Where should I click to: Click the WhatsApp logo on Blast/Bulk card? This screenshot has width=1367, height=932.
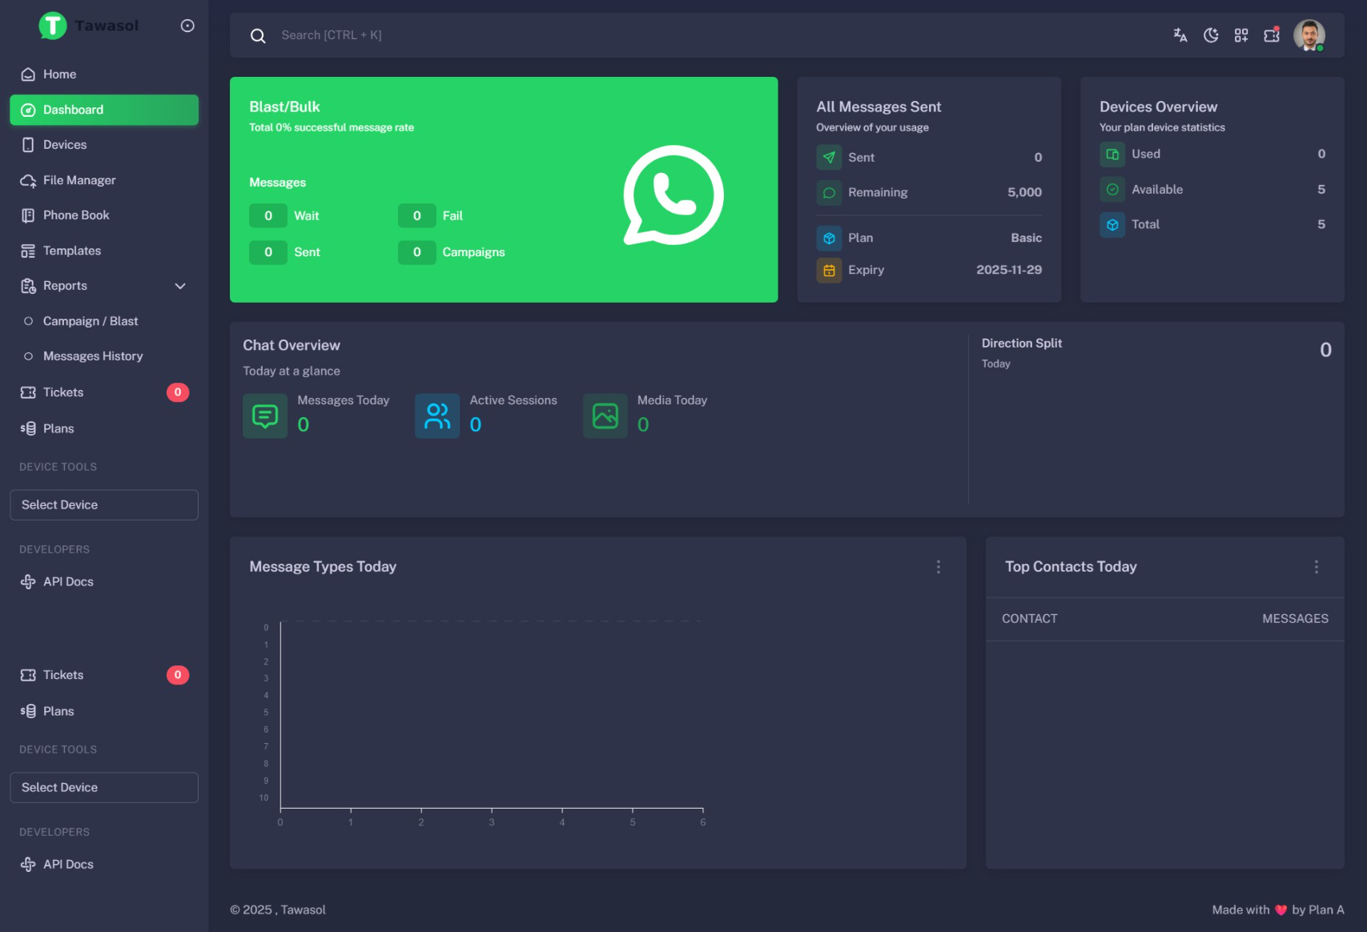[x=673, y=195]
